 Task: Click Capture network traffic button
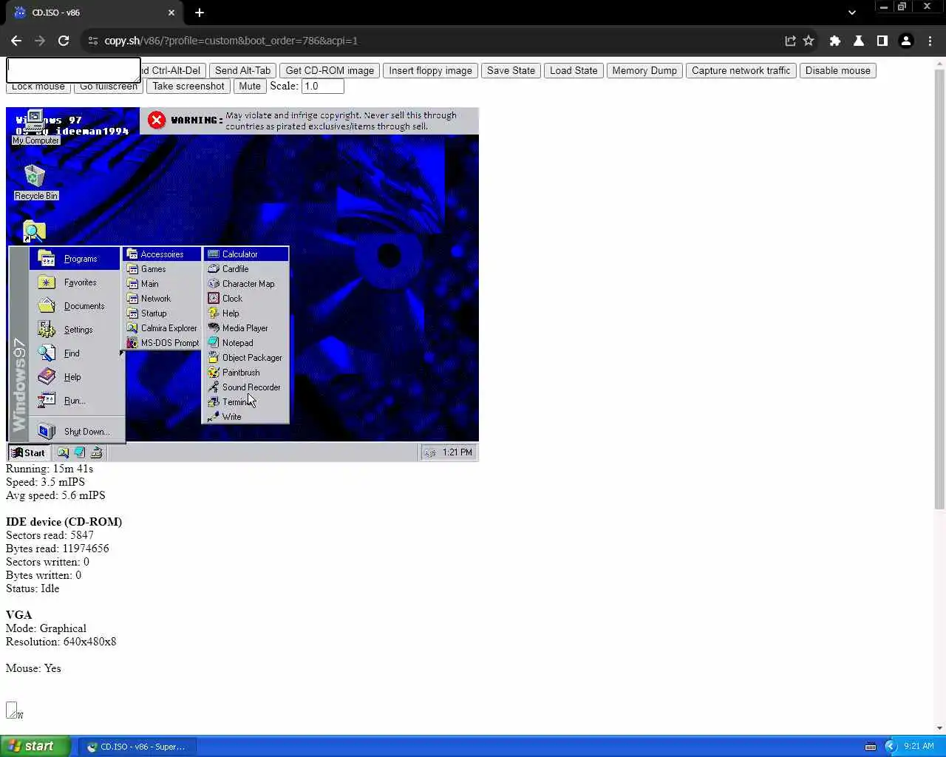741,70
